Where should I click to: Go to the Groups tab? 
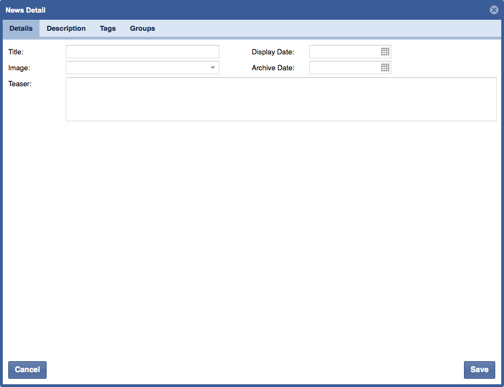(142, 29)
